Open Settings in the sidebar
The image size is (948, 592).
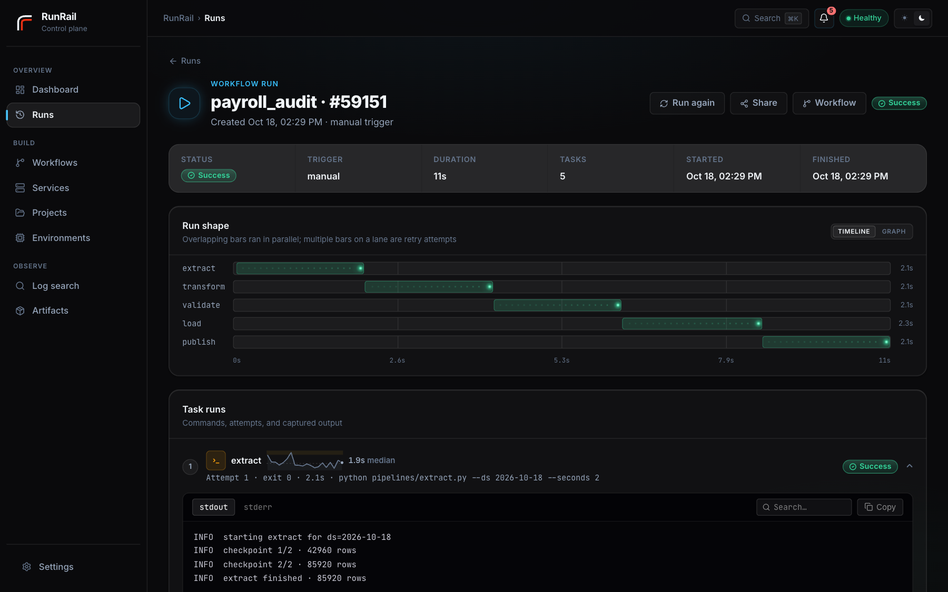pyautogui.click(x=73, y=567)
